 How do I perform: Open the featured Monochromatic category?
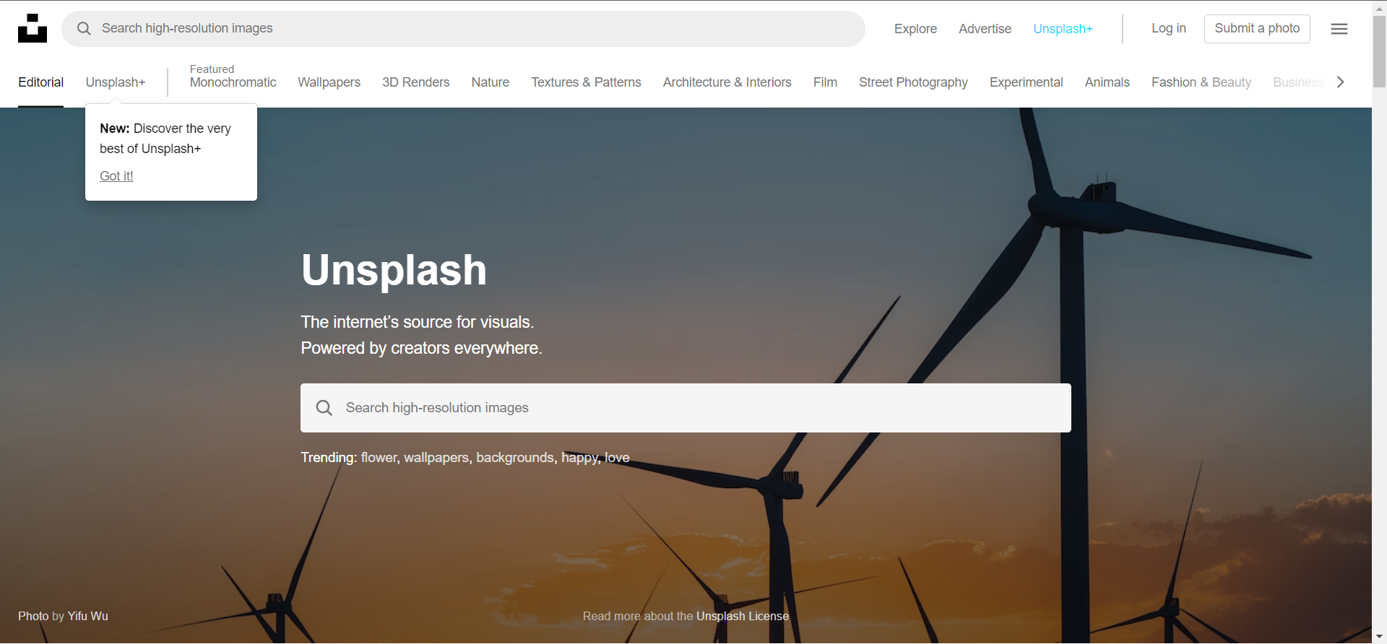point(233,82)
